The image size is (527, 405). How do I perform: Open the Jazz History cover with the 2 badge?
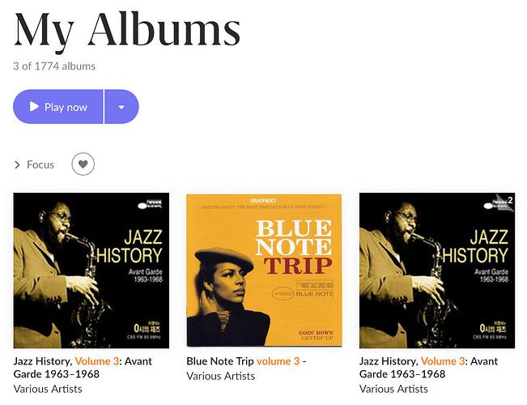[x=436, y=271]
